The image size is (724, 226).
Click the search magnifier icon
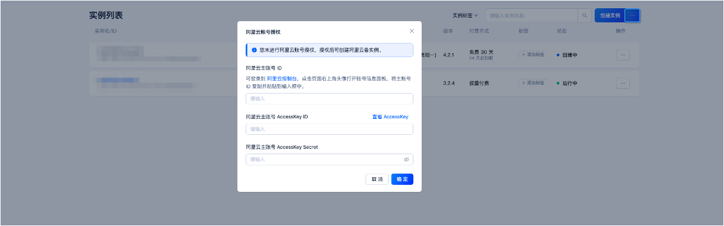585,15
